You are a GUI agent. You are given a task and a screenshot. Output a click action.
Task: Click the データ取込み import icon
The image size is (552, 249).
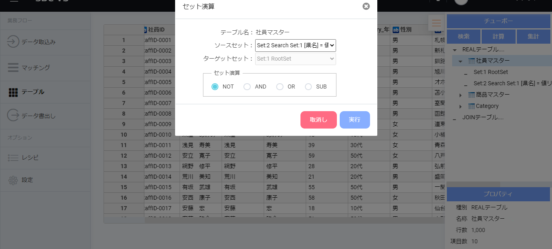coord(13,42)
